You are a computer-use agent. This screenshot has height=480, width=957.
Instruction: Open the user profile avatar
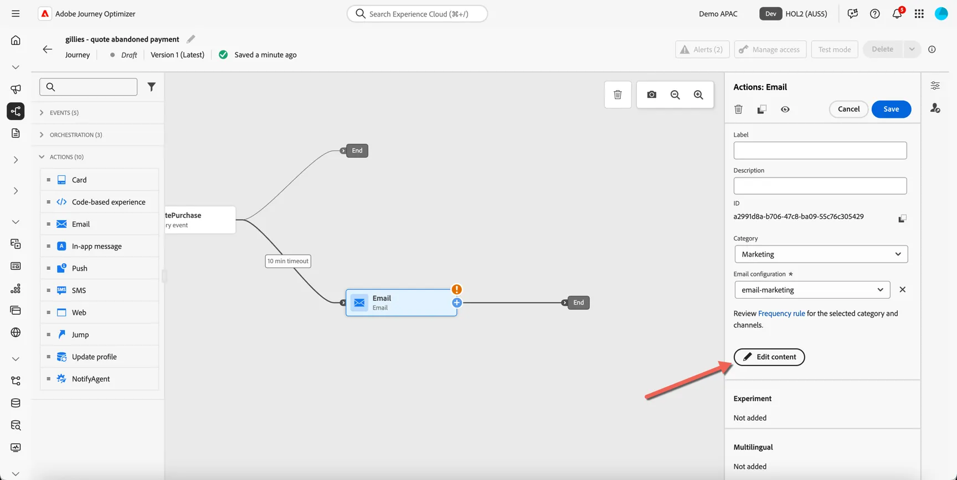click(x=941, y=14)
